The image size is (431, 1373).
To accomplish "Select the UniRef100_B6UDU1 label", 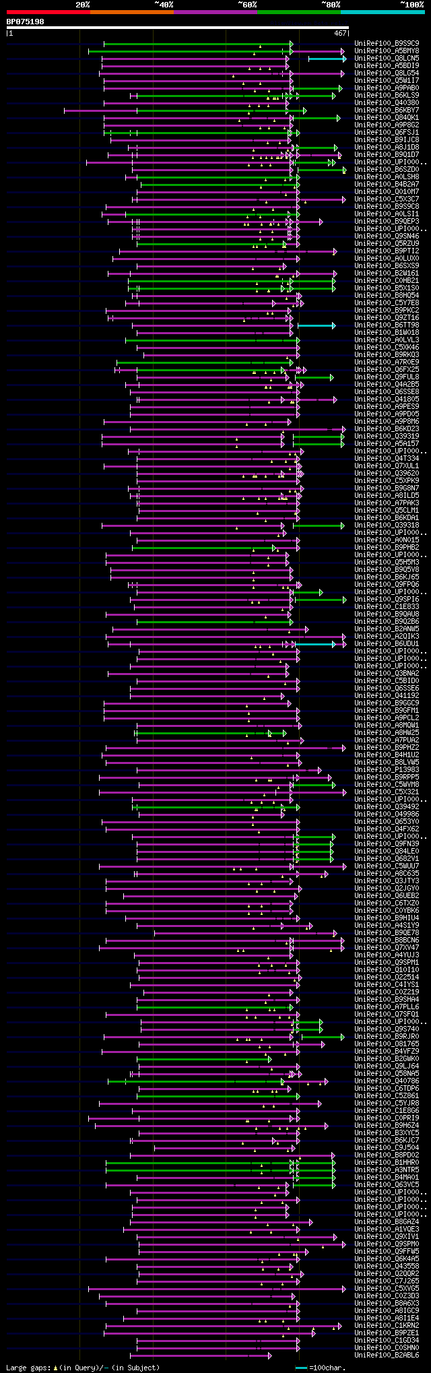I will [x=387, y=643].
